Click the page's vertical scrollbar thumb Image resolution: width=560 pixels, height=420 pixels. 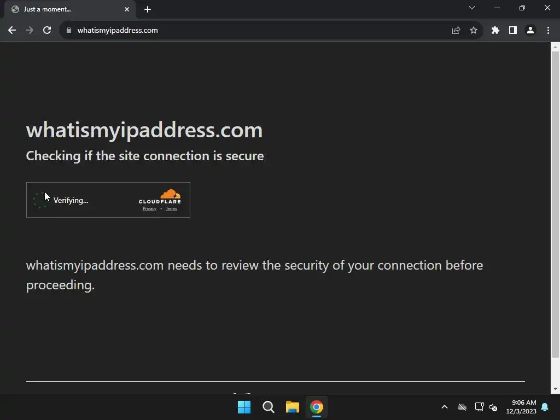pyautogui.click(x=555, y=205)
